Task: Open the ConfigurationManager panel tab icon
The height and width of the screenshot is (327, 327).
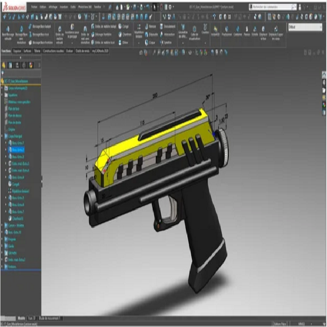Action: point(17,65)
